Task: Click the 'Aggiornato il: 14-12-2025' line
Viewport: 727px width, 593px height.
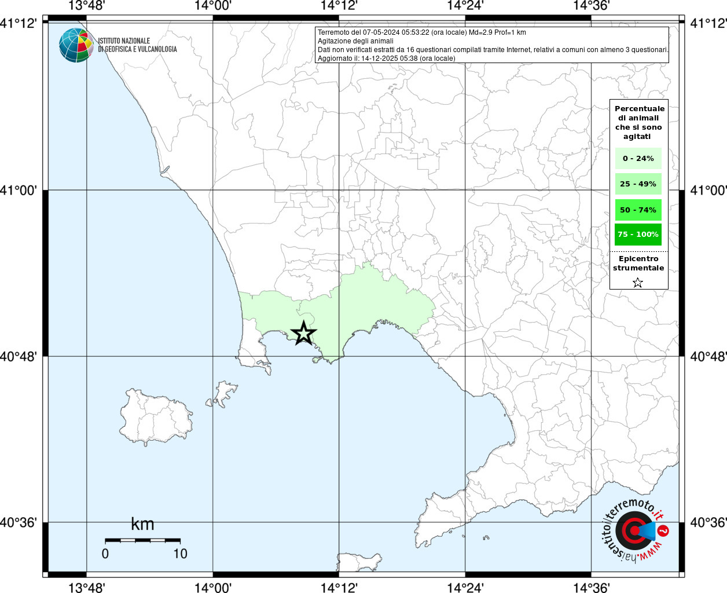Action: click(x=386, y=58)
